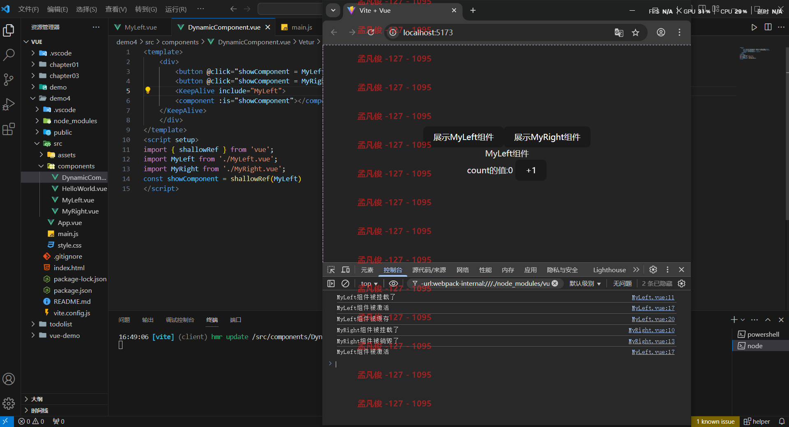Open console context top dropdown
Image resolution: width=789 pixels, height=427 pixels.
tap(369, 284)
